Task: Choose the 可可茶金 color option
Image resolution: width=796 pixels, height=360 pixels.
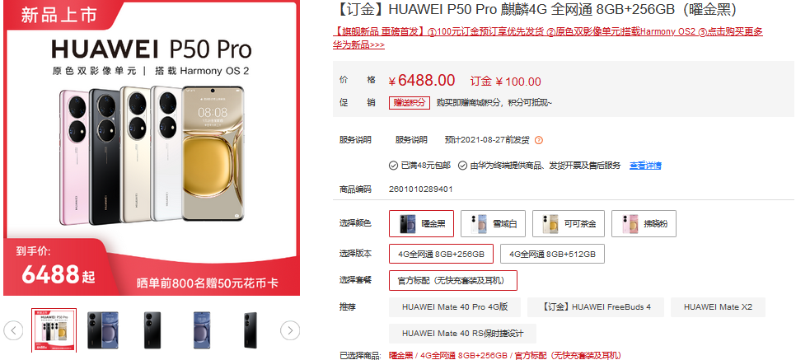Action: click(x=569, y=223)
